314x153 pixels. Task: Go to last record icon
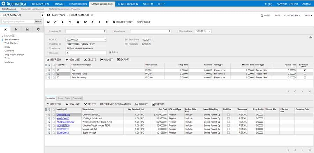[x=107, y=22]
